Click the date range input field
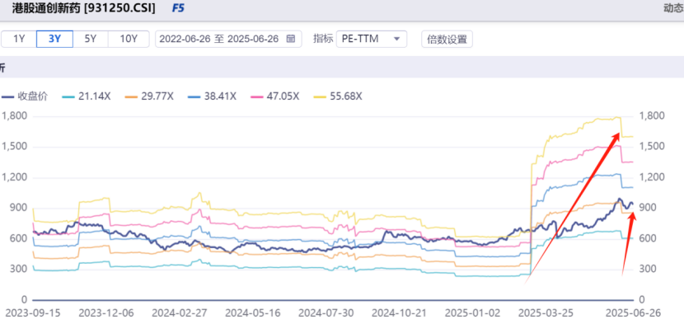The height and width of the screenshot is (324, 684). [228, 39]
